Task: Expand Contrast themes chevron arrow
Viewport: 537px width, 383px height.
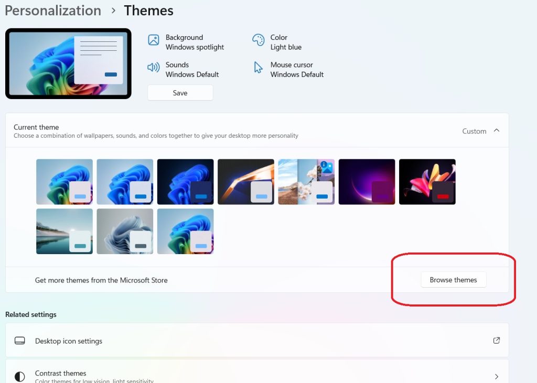Action: point(496,377)
